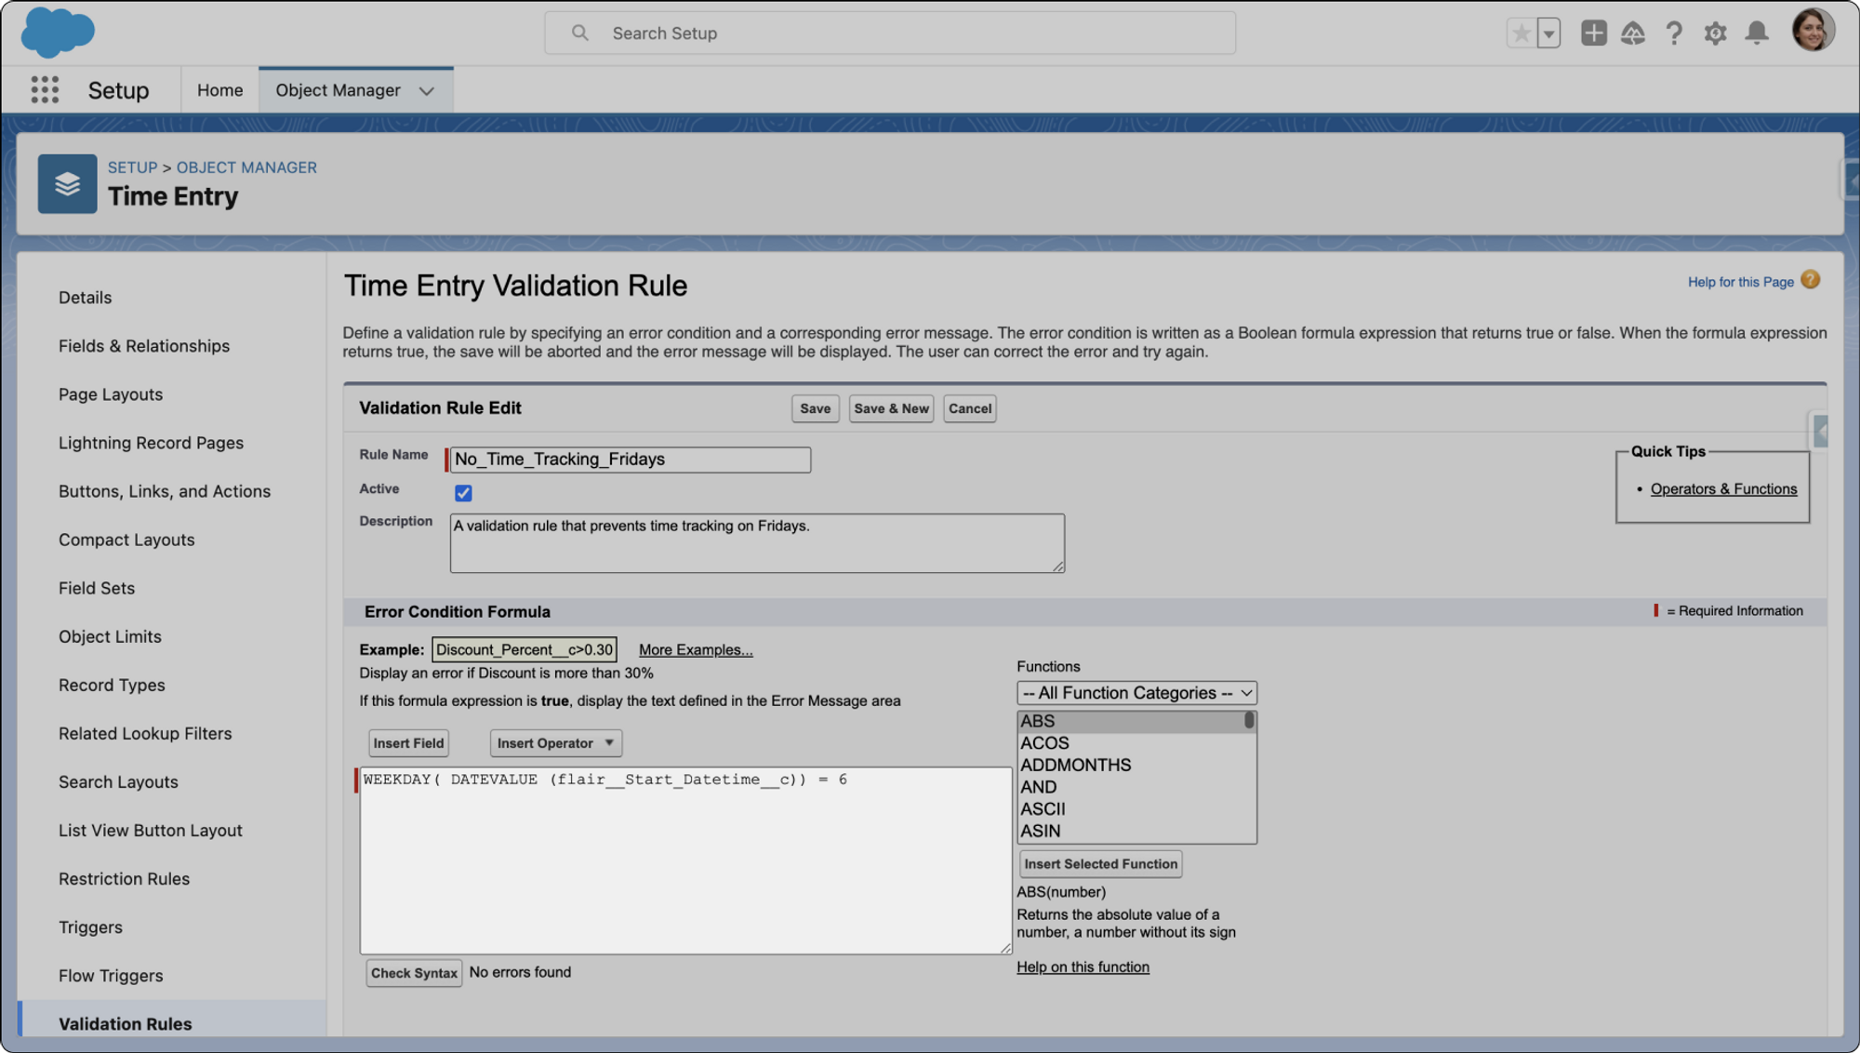This screenshot has width=1860, height=1053.
Task: Expand the favorites list dropdown arrow
Action: coord(1548,33)
